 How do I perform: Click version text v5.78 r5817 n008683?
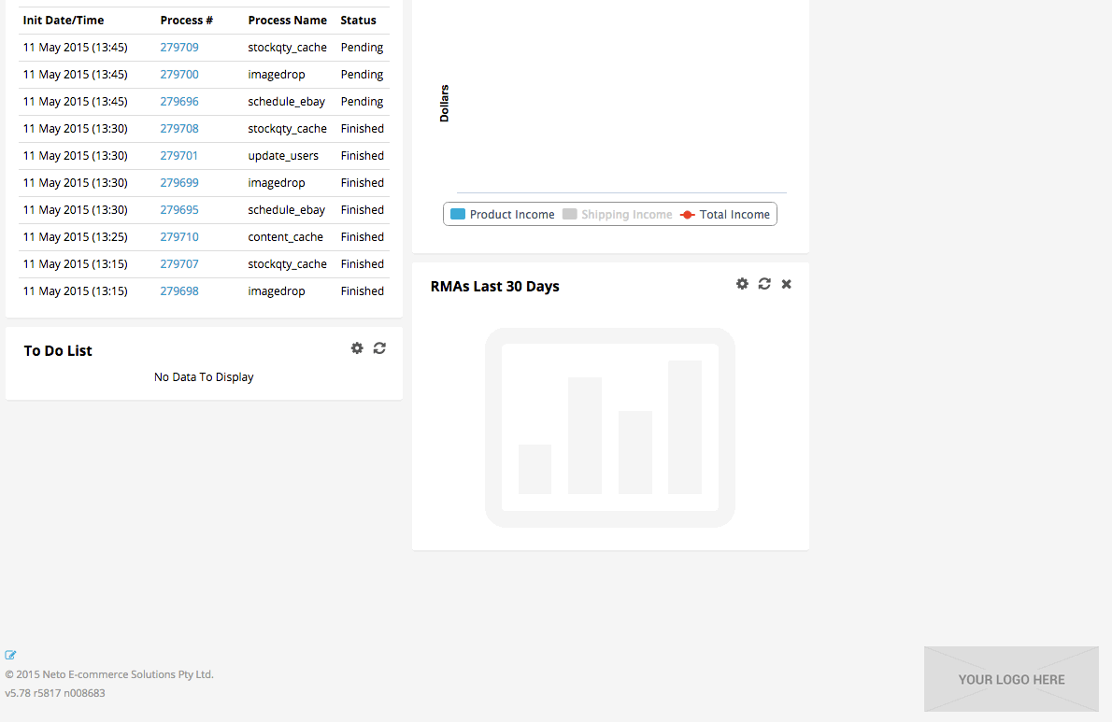point(54,693)
